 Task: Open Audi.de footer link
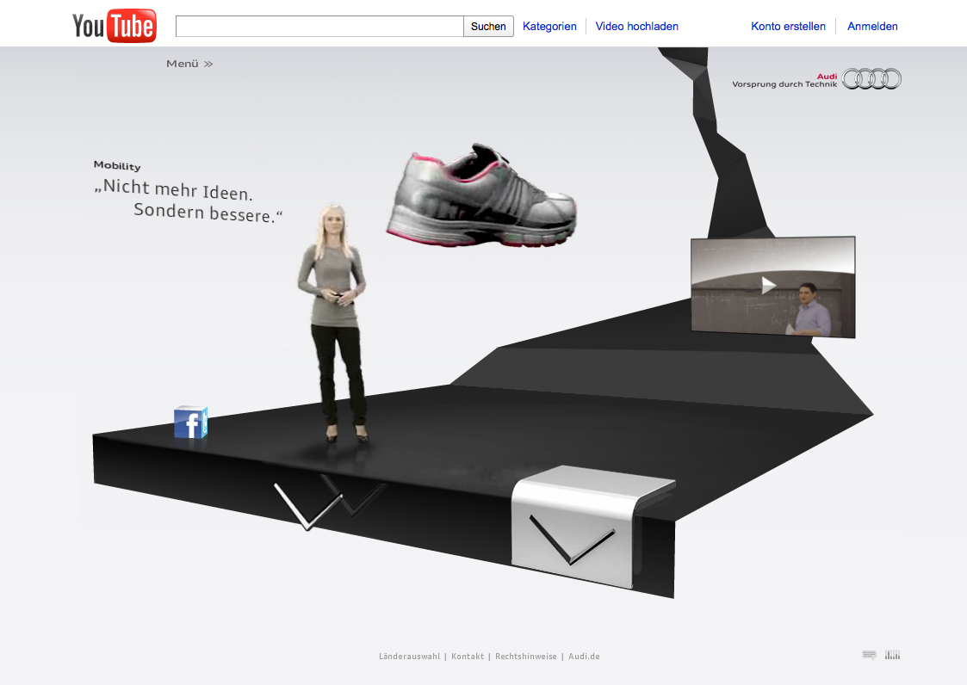point(584,657)
